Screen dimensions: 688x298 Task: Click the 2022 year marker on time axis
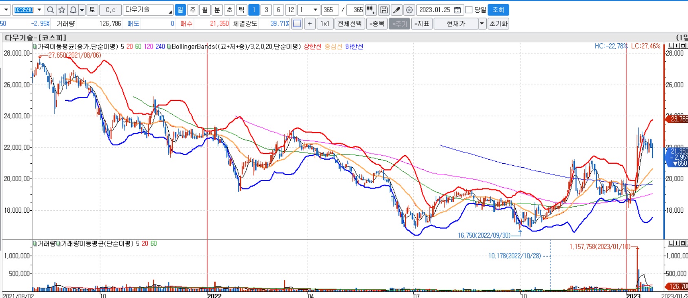(x=214, y=295)
